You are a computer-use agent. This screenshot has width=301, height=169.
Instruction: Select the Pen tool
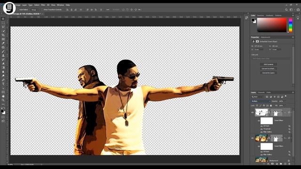click(x=3, y=80)
